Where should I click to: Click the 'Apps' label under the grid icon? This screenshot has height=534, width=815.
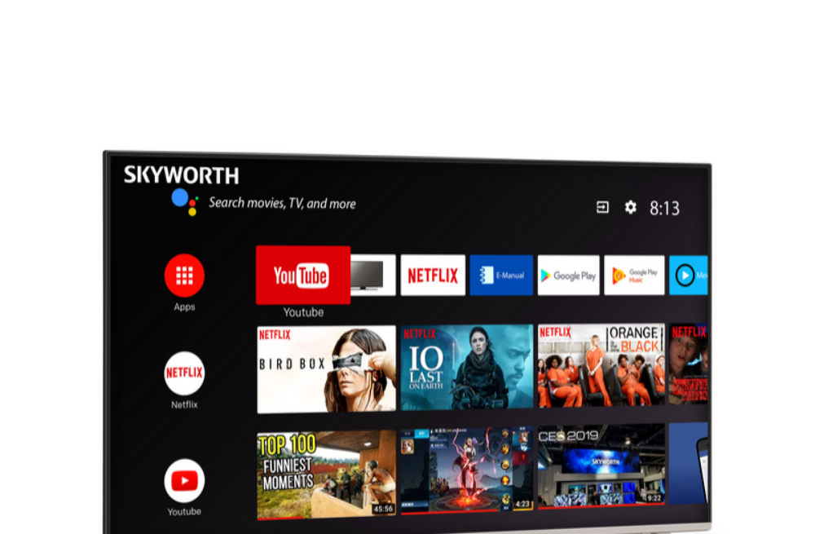(x=184, y=307)
